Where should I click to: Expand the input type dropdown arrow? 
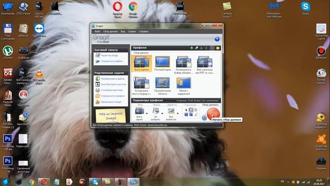pos(146,114)
